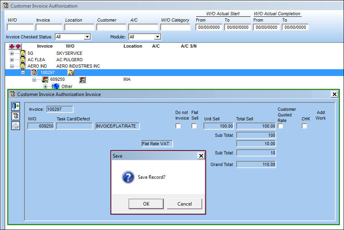
Task: Open the Module dropdown
Action: point(157,37)
